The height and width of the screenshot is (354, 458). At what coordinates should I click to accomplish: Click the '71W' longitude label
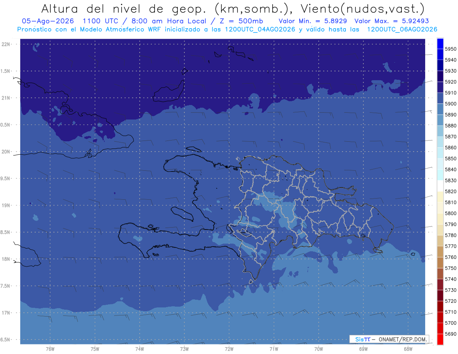click(274, 349)
